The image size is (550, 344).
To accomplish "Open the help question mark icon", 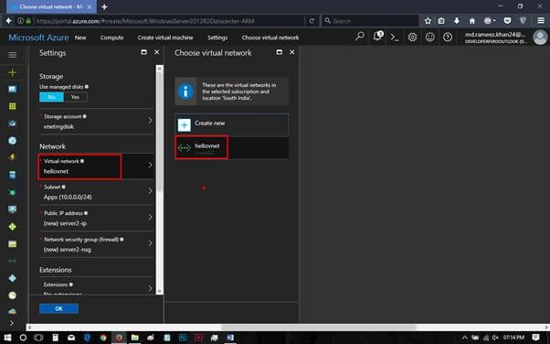I will [x=448, y=37].
